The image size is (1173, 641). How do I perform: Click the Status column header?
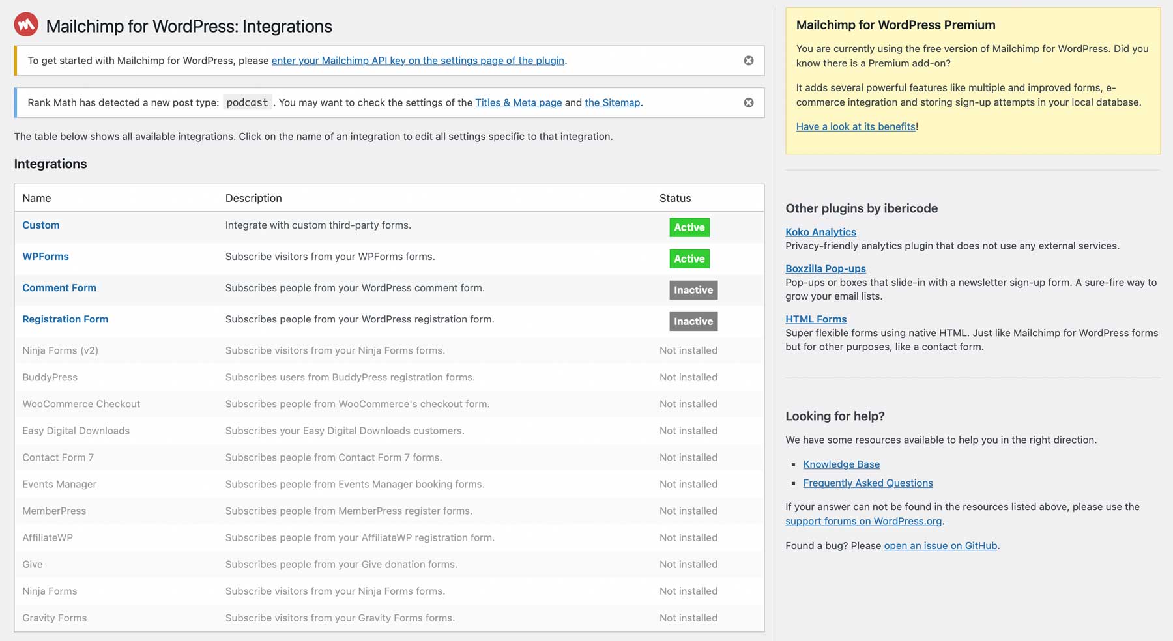coord(675,198)
